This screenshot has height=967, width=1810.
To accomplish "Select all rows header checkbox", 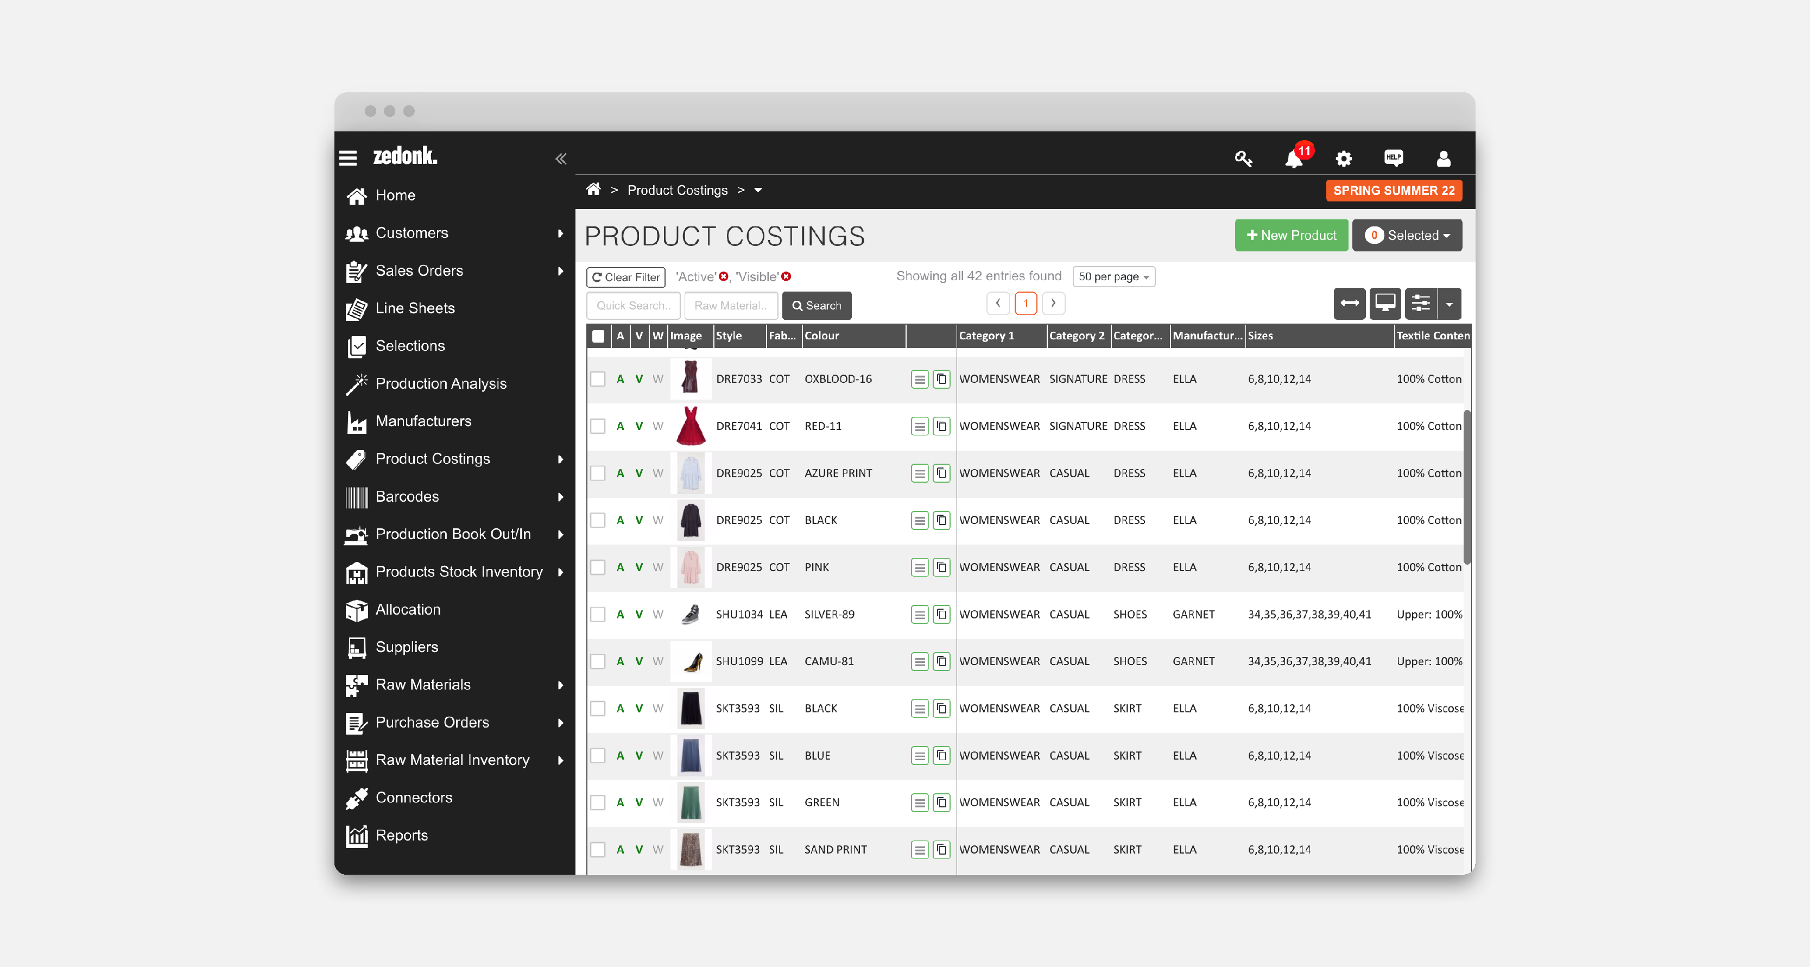I will 598,337.
